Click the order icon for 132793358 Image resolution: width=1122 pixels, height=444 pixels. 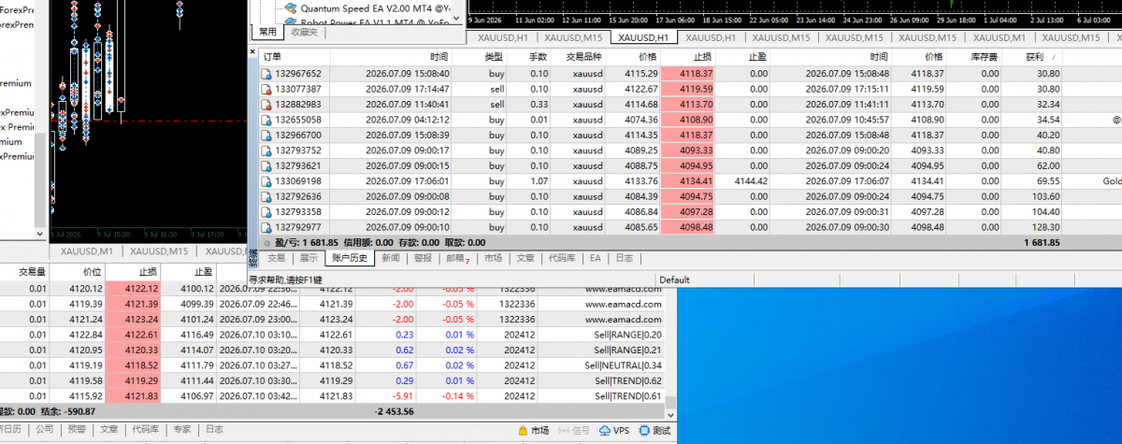(x=267, y=212)
